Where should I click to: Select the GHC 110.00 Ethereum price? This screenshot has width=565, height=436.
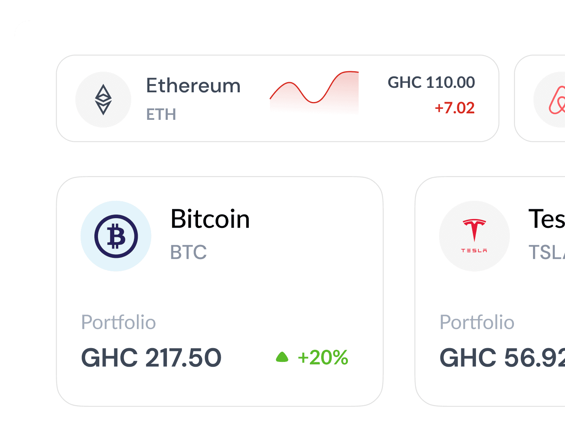click(x=431, y=83)
